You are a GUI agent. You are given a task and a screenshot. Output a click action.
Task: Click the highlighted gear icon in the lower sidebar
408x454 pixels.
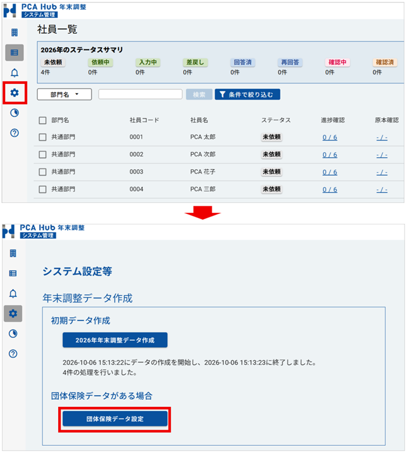(13, 314)
